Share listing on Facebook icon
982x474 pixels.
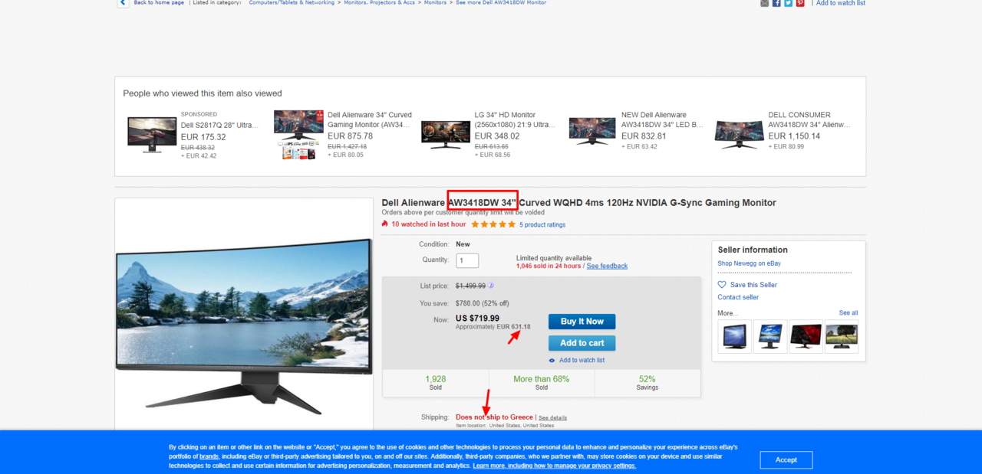point(776,3)
